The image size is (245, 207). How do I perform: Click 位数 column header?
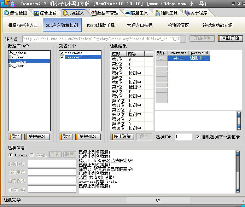click(118, 54)
